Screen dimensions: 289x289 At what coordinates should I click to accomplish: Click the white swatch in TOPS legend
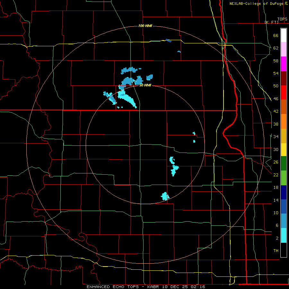pos(284,35)
